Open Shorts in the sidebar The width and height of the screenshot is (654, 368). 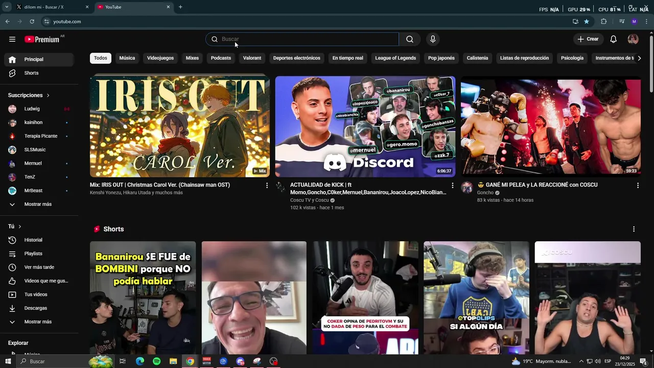click(39, 73)
